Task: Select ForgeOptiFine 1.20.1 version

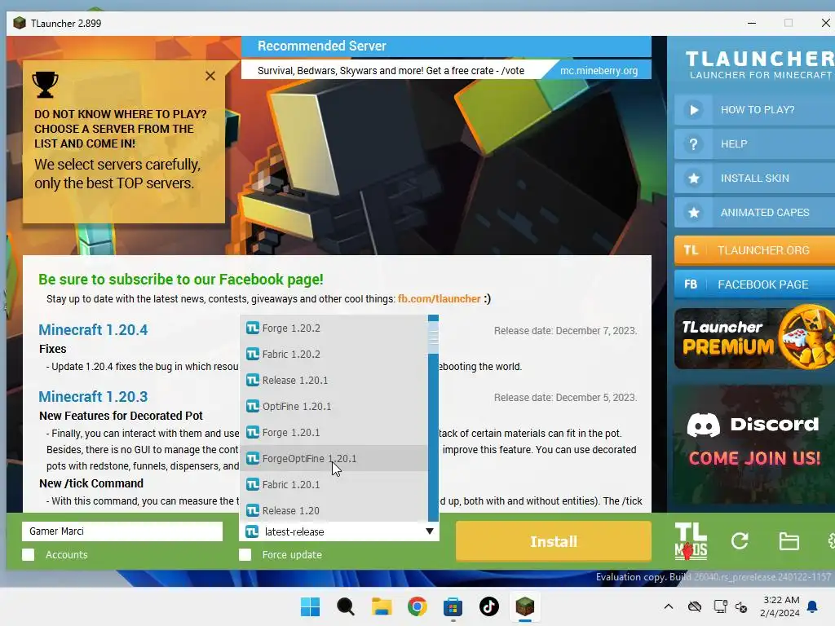Action: (334, 458)
